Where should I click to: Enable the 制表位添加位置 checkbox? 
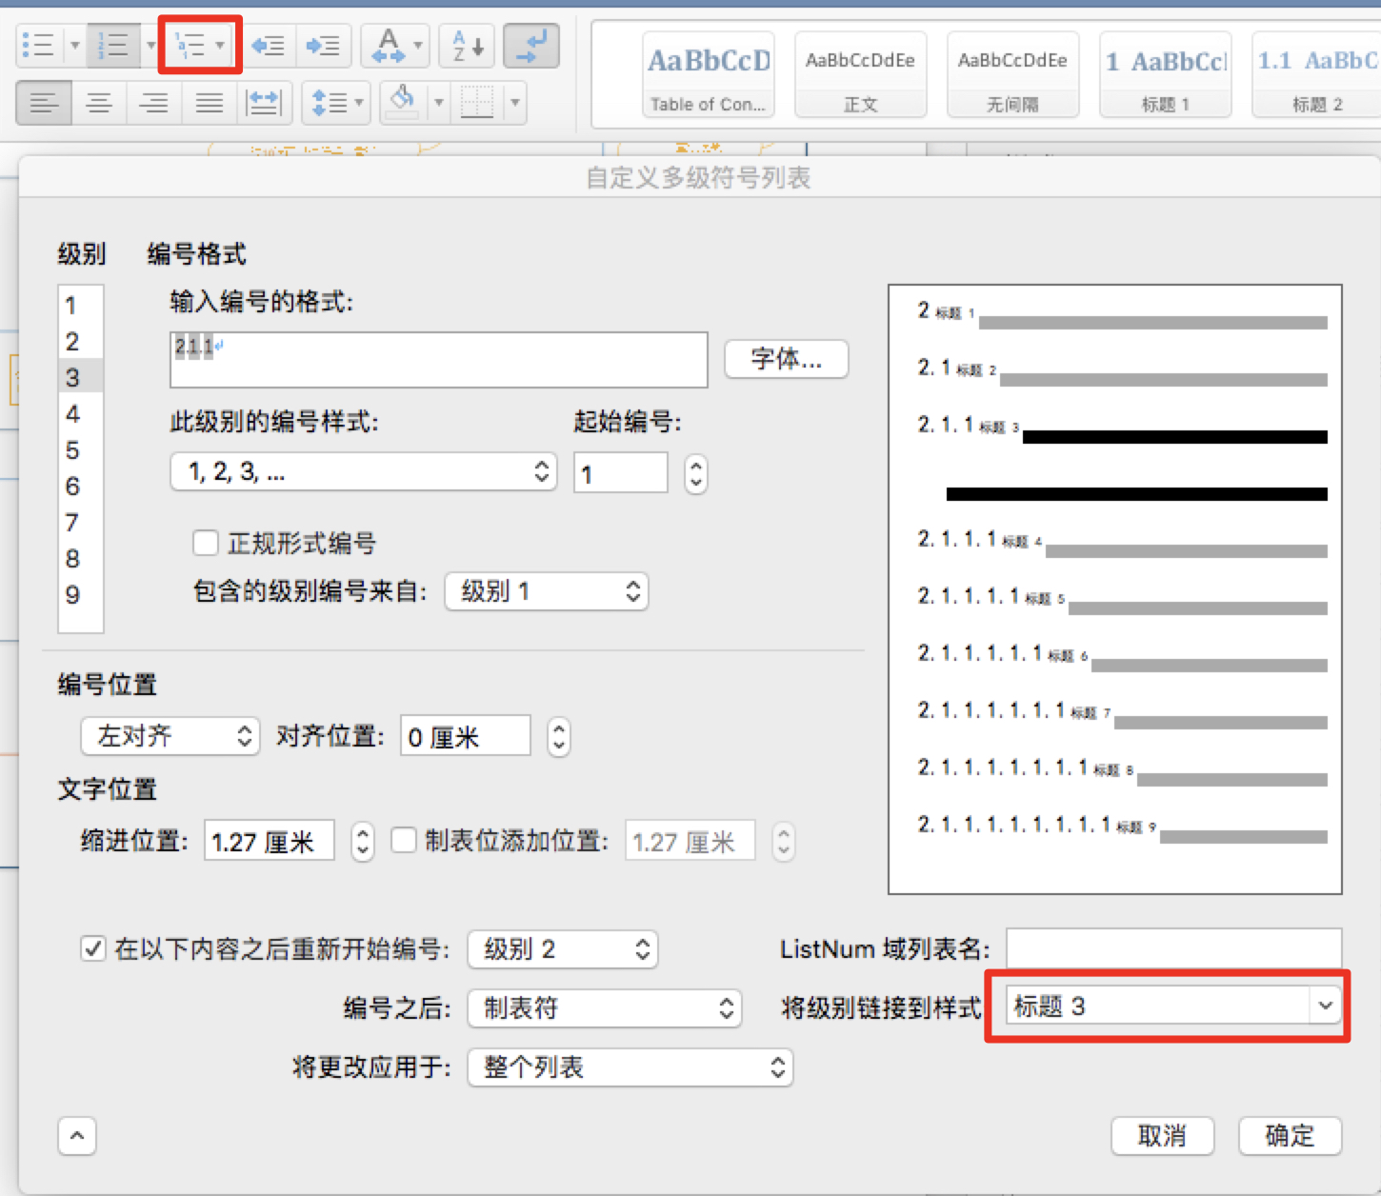point(404,841)
